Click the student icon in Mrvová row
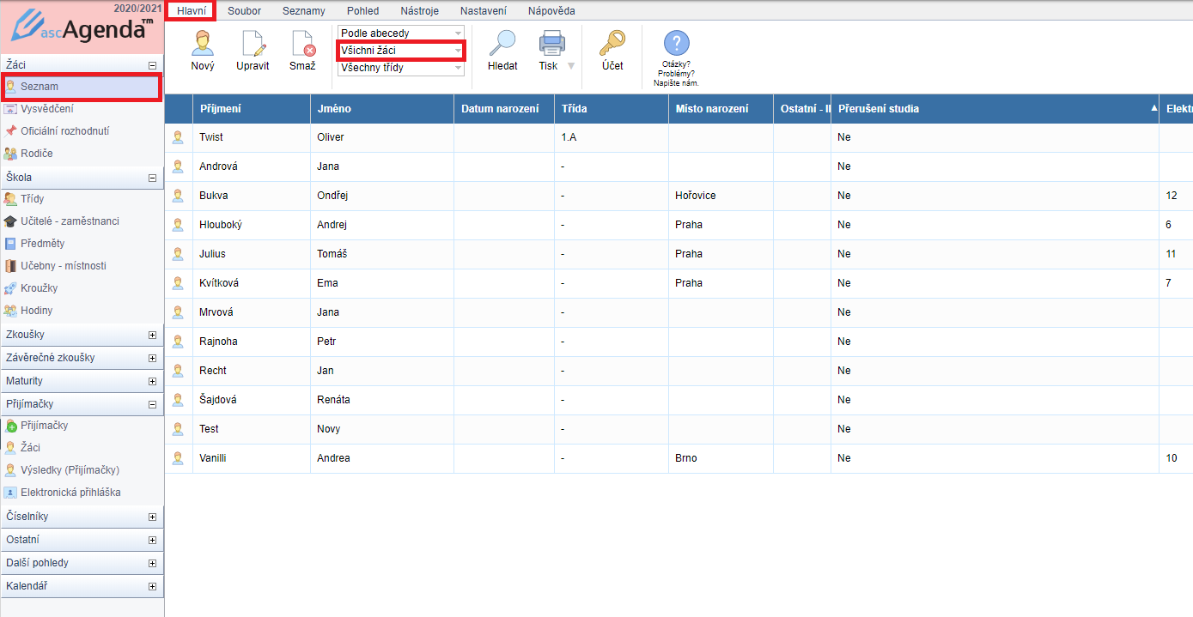This screenshot has width=1193, height=617. coord(178,312)
